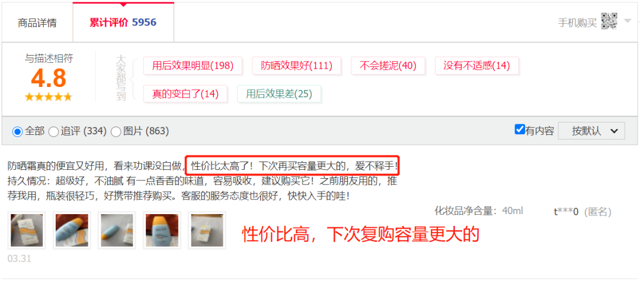Filter by tag 用后效果明显(198)
This screenshot has height=281, width=640.
pyautogui.click(x=193, y=66)
